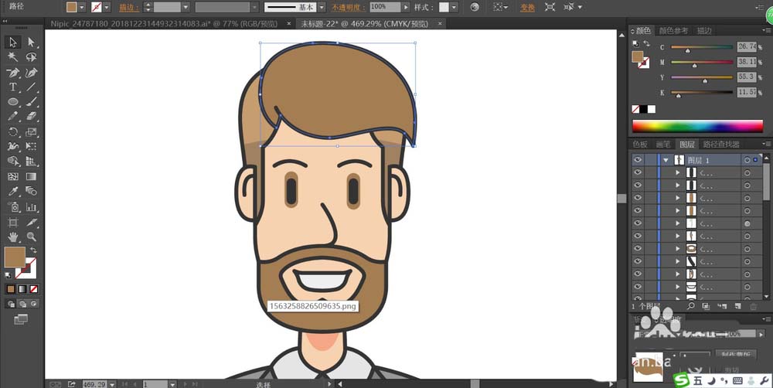Select the Pencil tool

tap(13, 117)
